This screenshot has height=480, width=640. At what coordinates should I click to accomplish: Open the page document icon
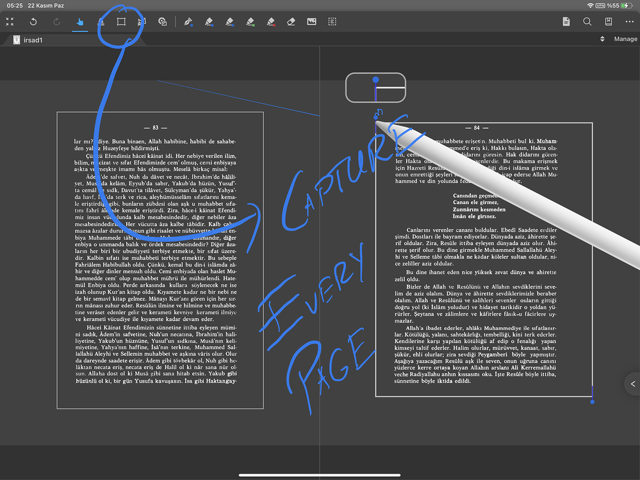click(x=566, y=22)
